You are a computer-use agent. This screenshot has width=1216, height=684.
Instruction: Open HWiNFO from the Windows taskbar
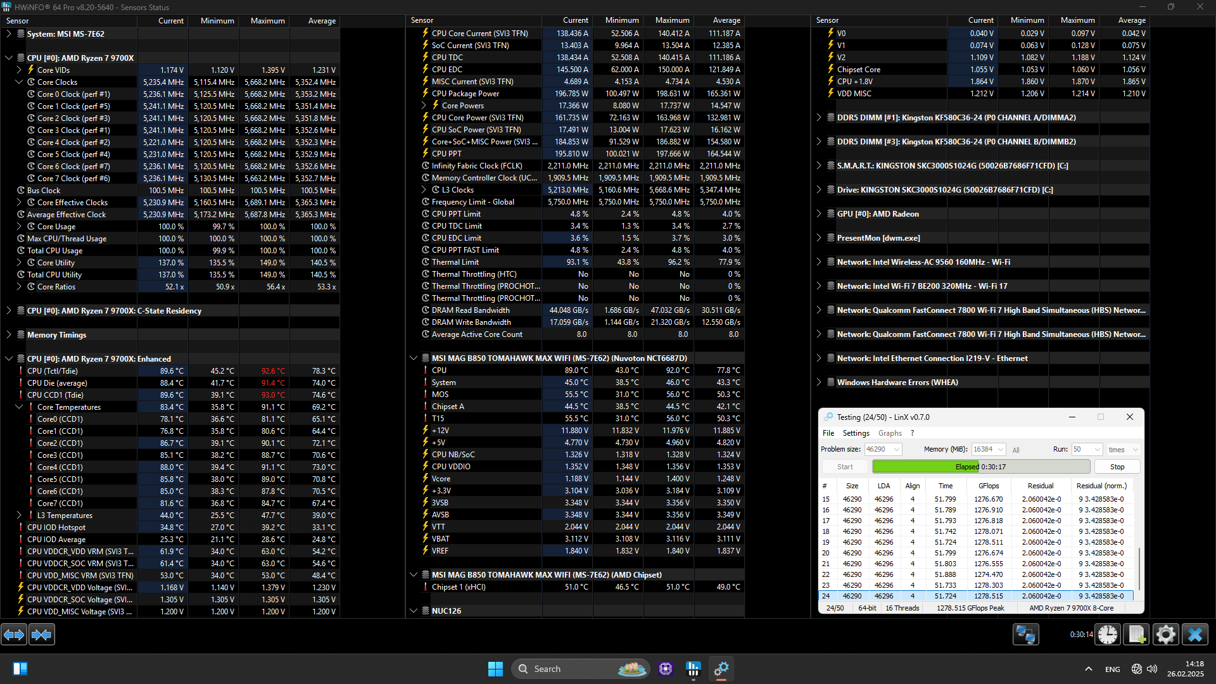pos(693,669)
